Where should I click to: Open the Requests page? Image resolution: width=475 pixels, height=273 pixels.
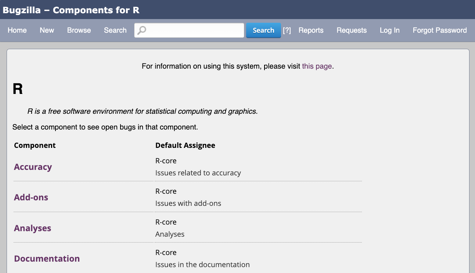coord(352,30)
